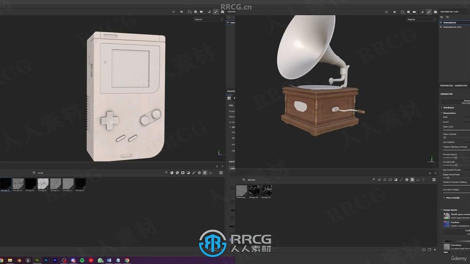Select the Grunge Pa... thumbnail in Game Boy shelf
470x264 pixels.
tap(18, 185)
